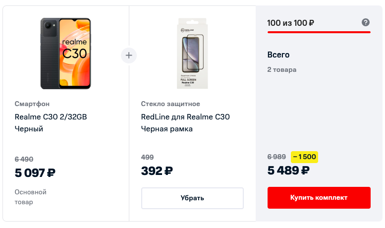Click the crossed-out 6 490 old price
385x228 pixels.
tap(24, 159)
